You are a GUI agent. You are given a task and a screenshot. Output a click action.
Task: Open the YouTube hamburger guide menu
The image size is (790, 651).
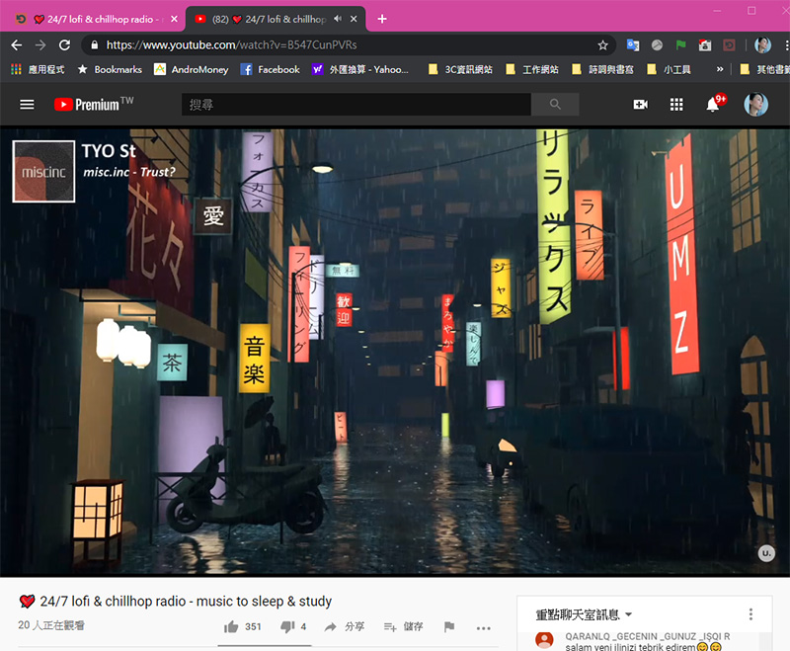pyautogui.click(x=27, y=104)
